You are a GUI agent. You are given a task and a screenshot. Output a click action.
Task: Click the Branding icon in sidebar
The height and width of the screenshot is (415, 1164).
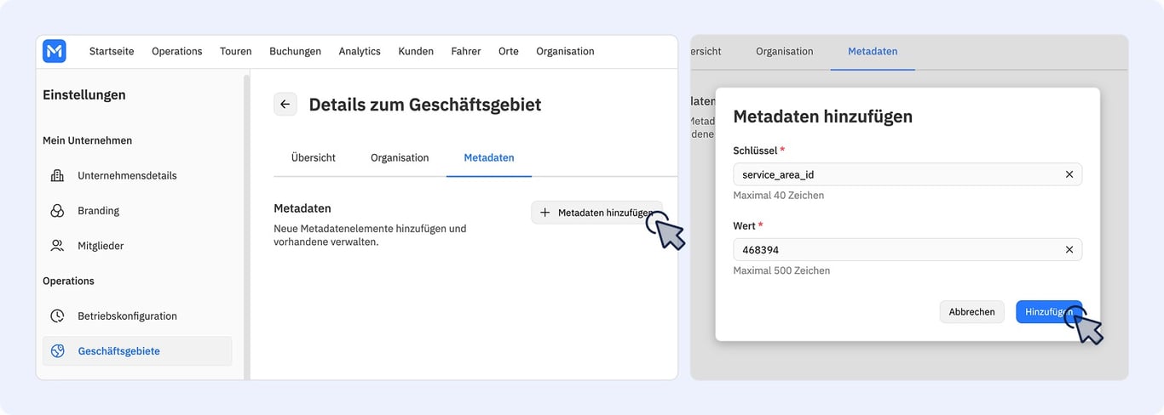click(57, 211)
